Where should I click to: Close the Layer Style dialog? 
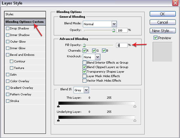[x=175, y=3]
